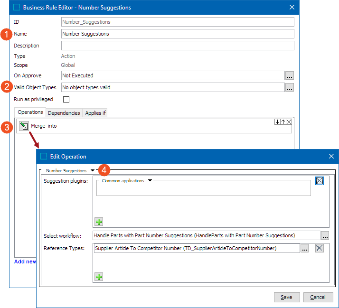Click the On Approve Not Executed field

tap(173, 75)
